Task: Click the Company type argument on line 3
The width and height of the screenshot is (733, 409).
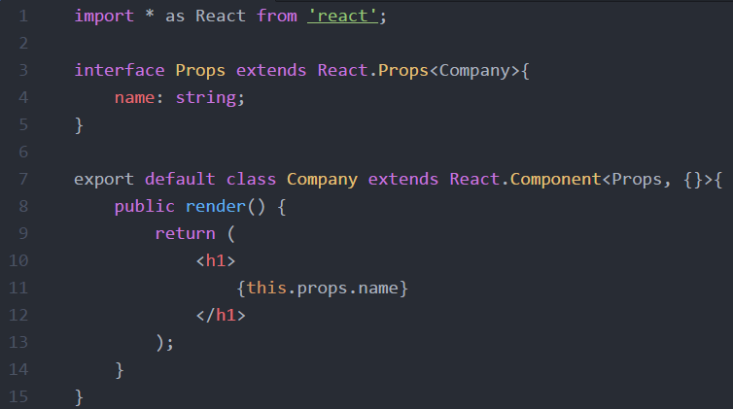Action: pyautogui.click(x=474, y=71)
